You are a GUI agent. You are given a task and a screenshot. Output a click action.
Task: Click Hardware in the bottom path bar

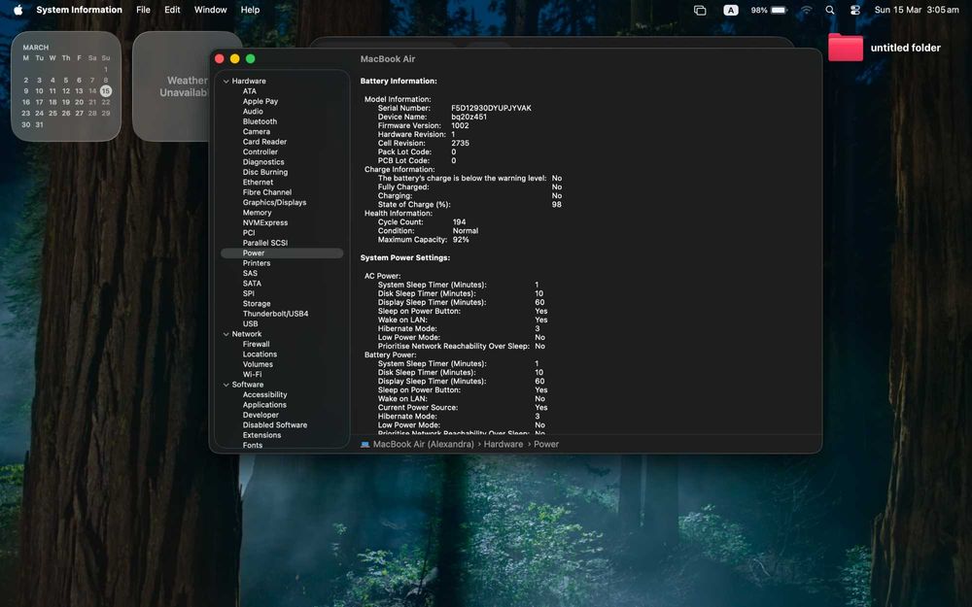tap(503, 444)
